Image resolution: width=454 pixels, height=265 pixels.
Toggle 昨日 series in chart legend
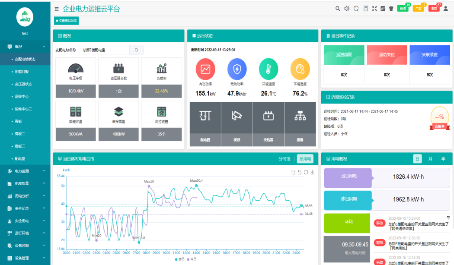179,259
